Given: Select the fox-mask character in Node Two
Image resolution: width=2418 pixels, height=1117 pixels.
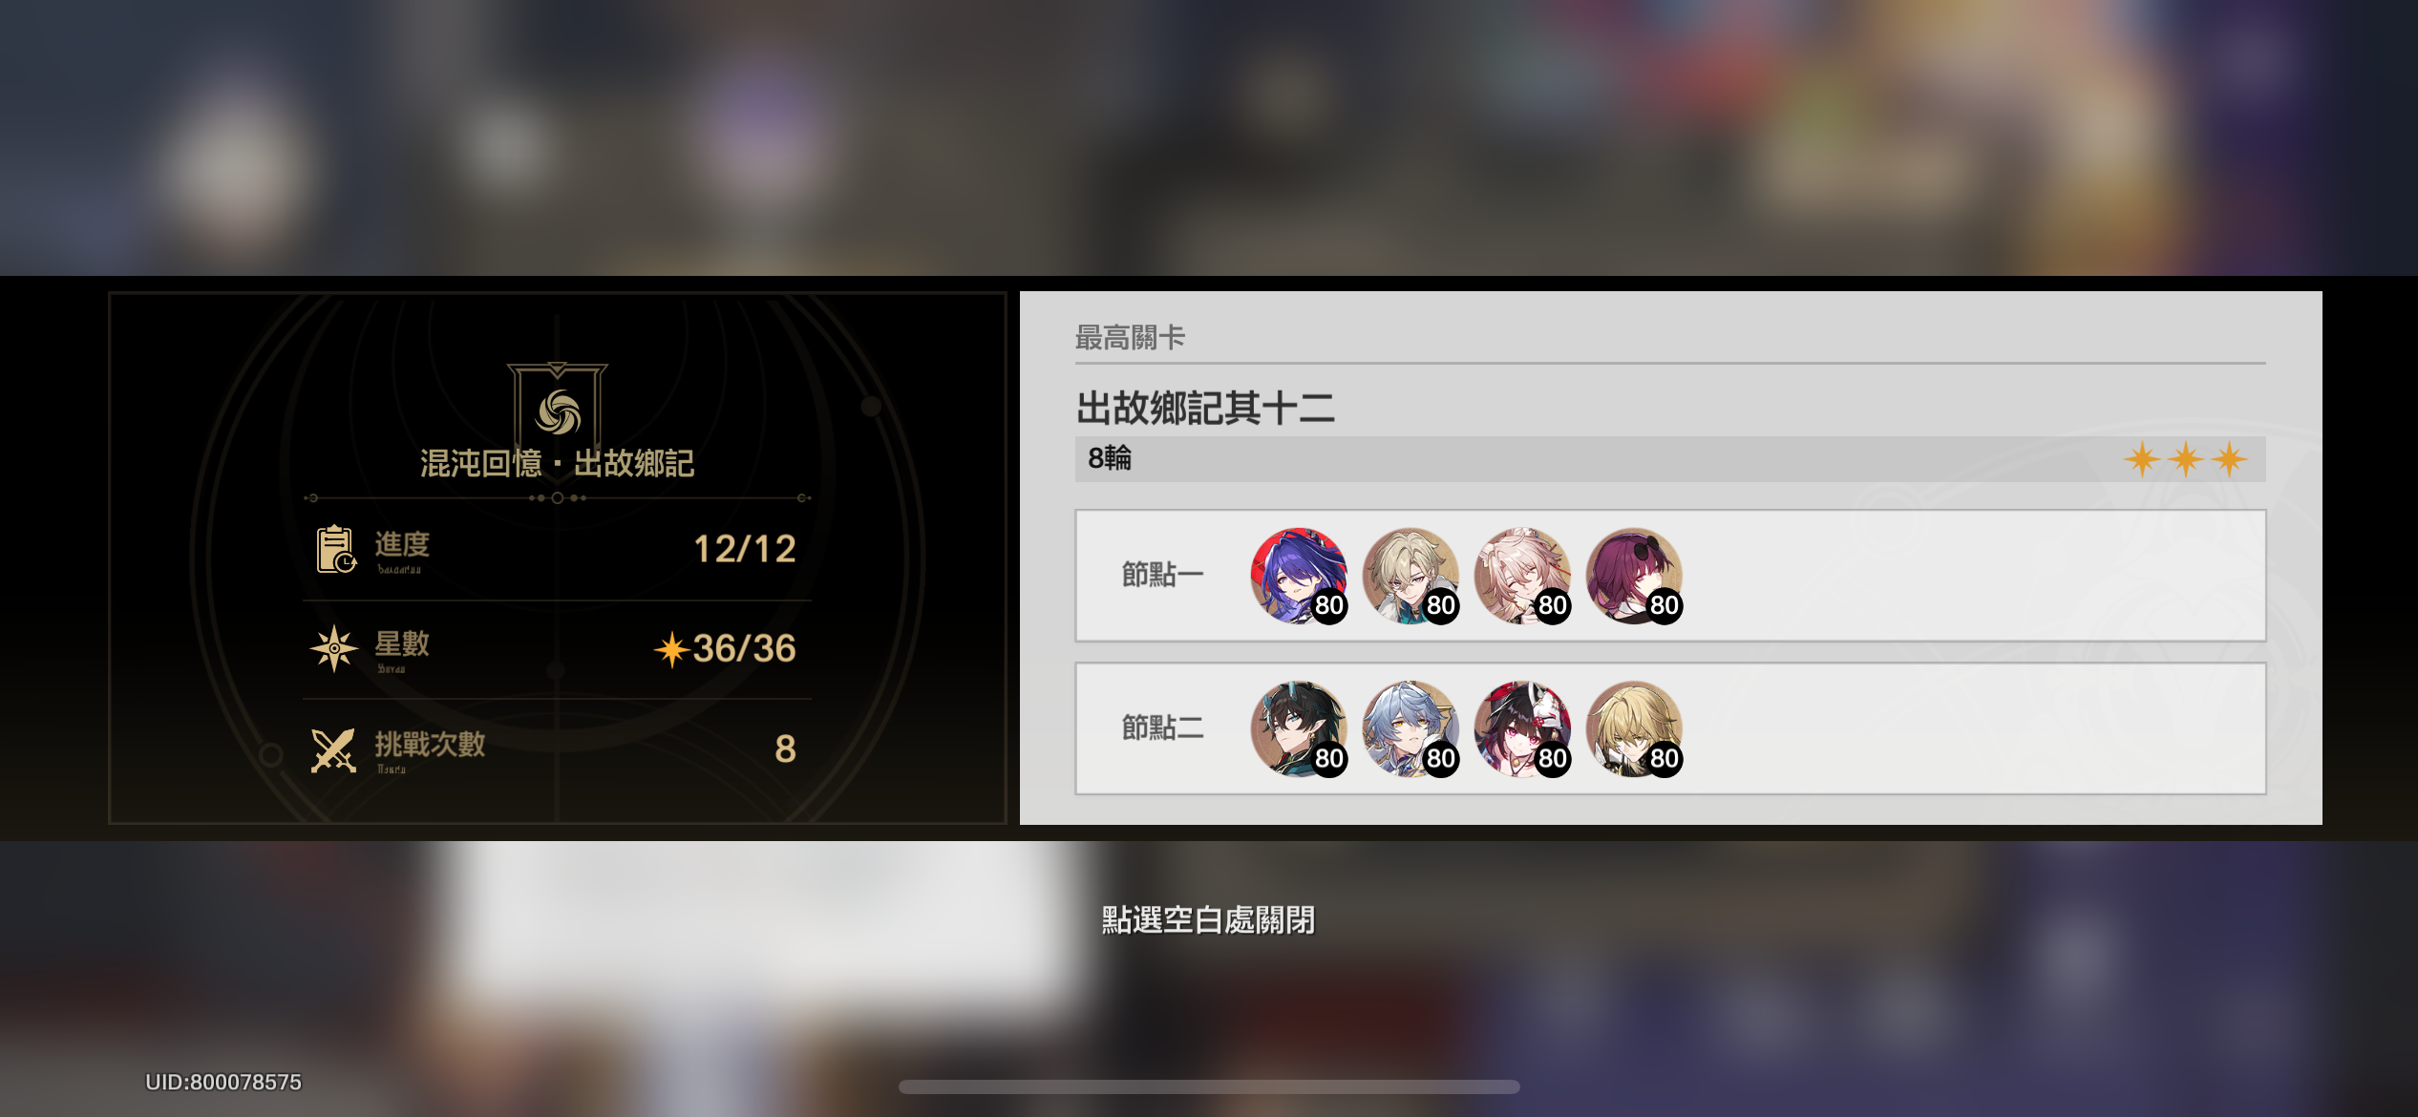Looking at the screenshot, I should point(1522,728).
